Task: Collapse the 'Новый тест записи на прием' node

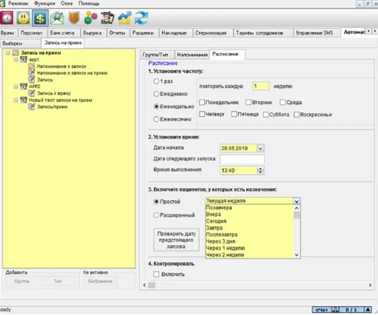Action: click(x=16, y=100)
